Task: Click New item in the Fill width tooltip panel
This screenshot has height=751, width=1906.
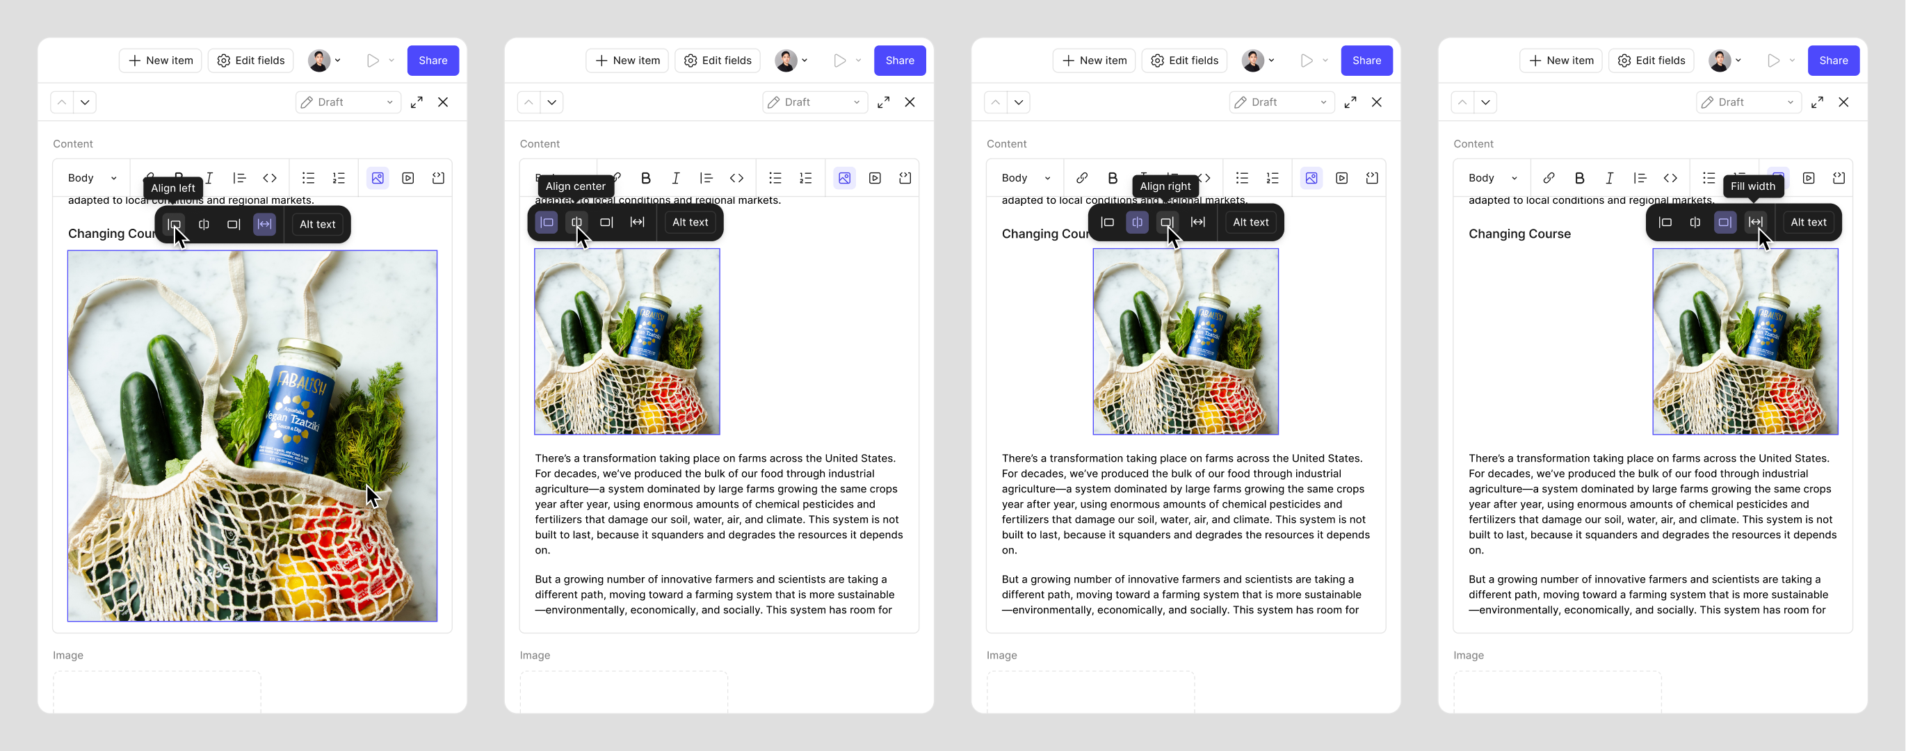Action: [x=1561, y=60]
